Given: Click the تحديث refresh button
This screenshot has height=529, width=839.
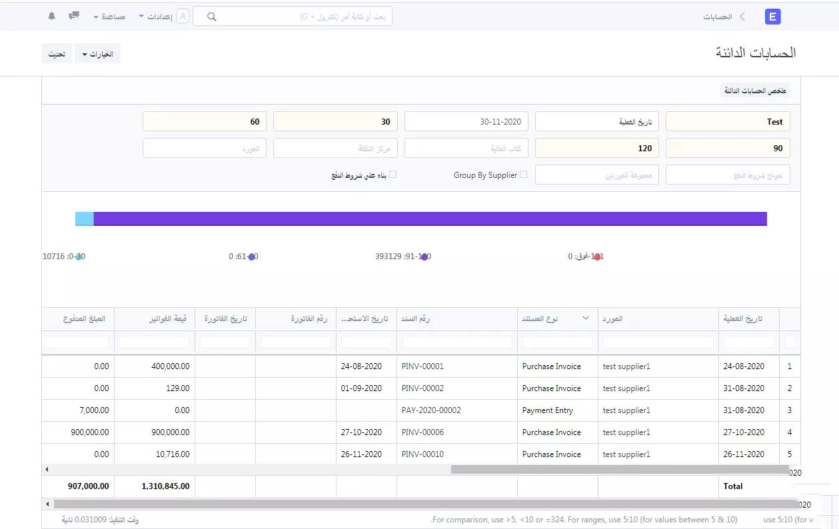Looking at the screenshot, I should click(57, 54).
